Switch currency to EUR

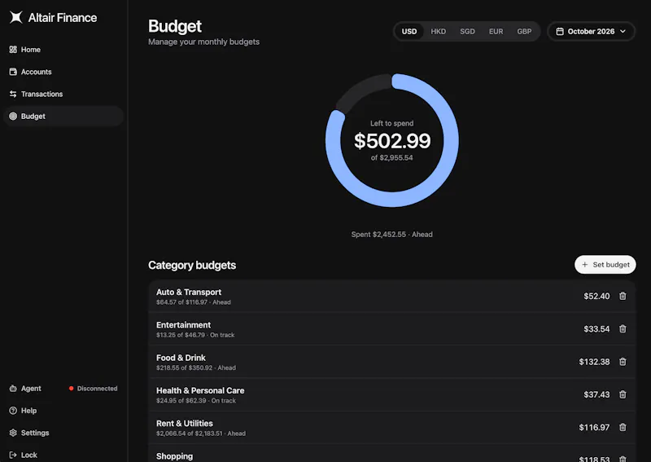(496, 32)
